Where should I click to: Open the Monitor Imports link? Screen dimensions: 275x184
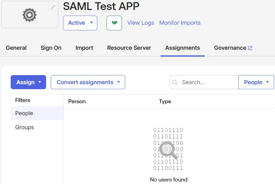coord(180,23)
